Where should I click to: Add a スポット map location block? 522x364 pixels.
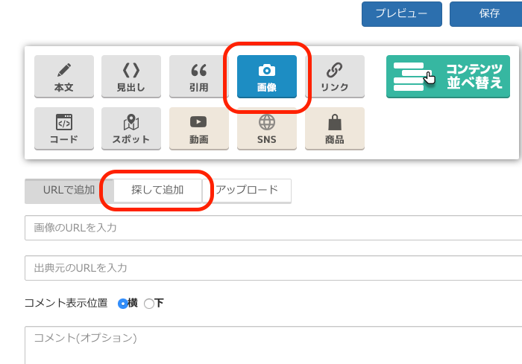click(x=131, y=129)
